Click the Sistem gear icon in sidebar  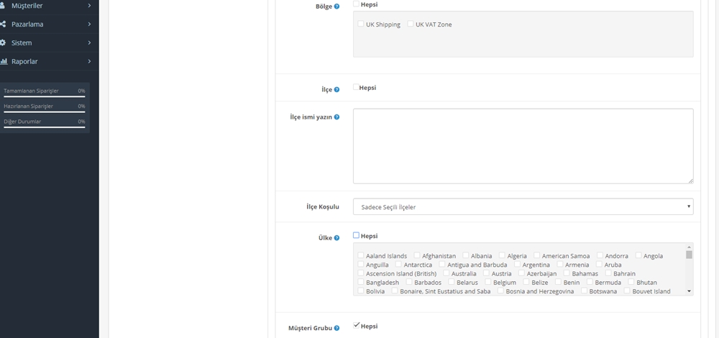click(4, 43)
